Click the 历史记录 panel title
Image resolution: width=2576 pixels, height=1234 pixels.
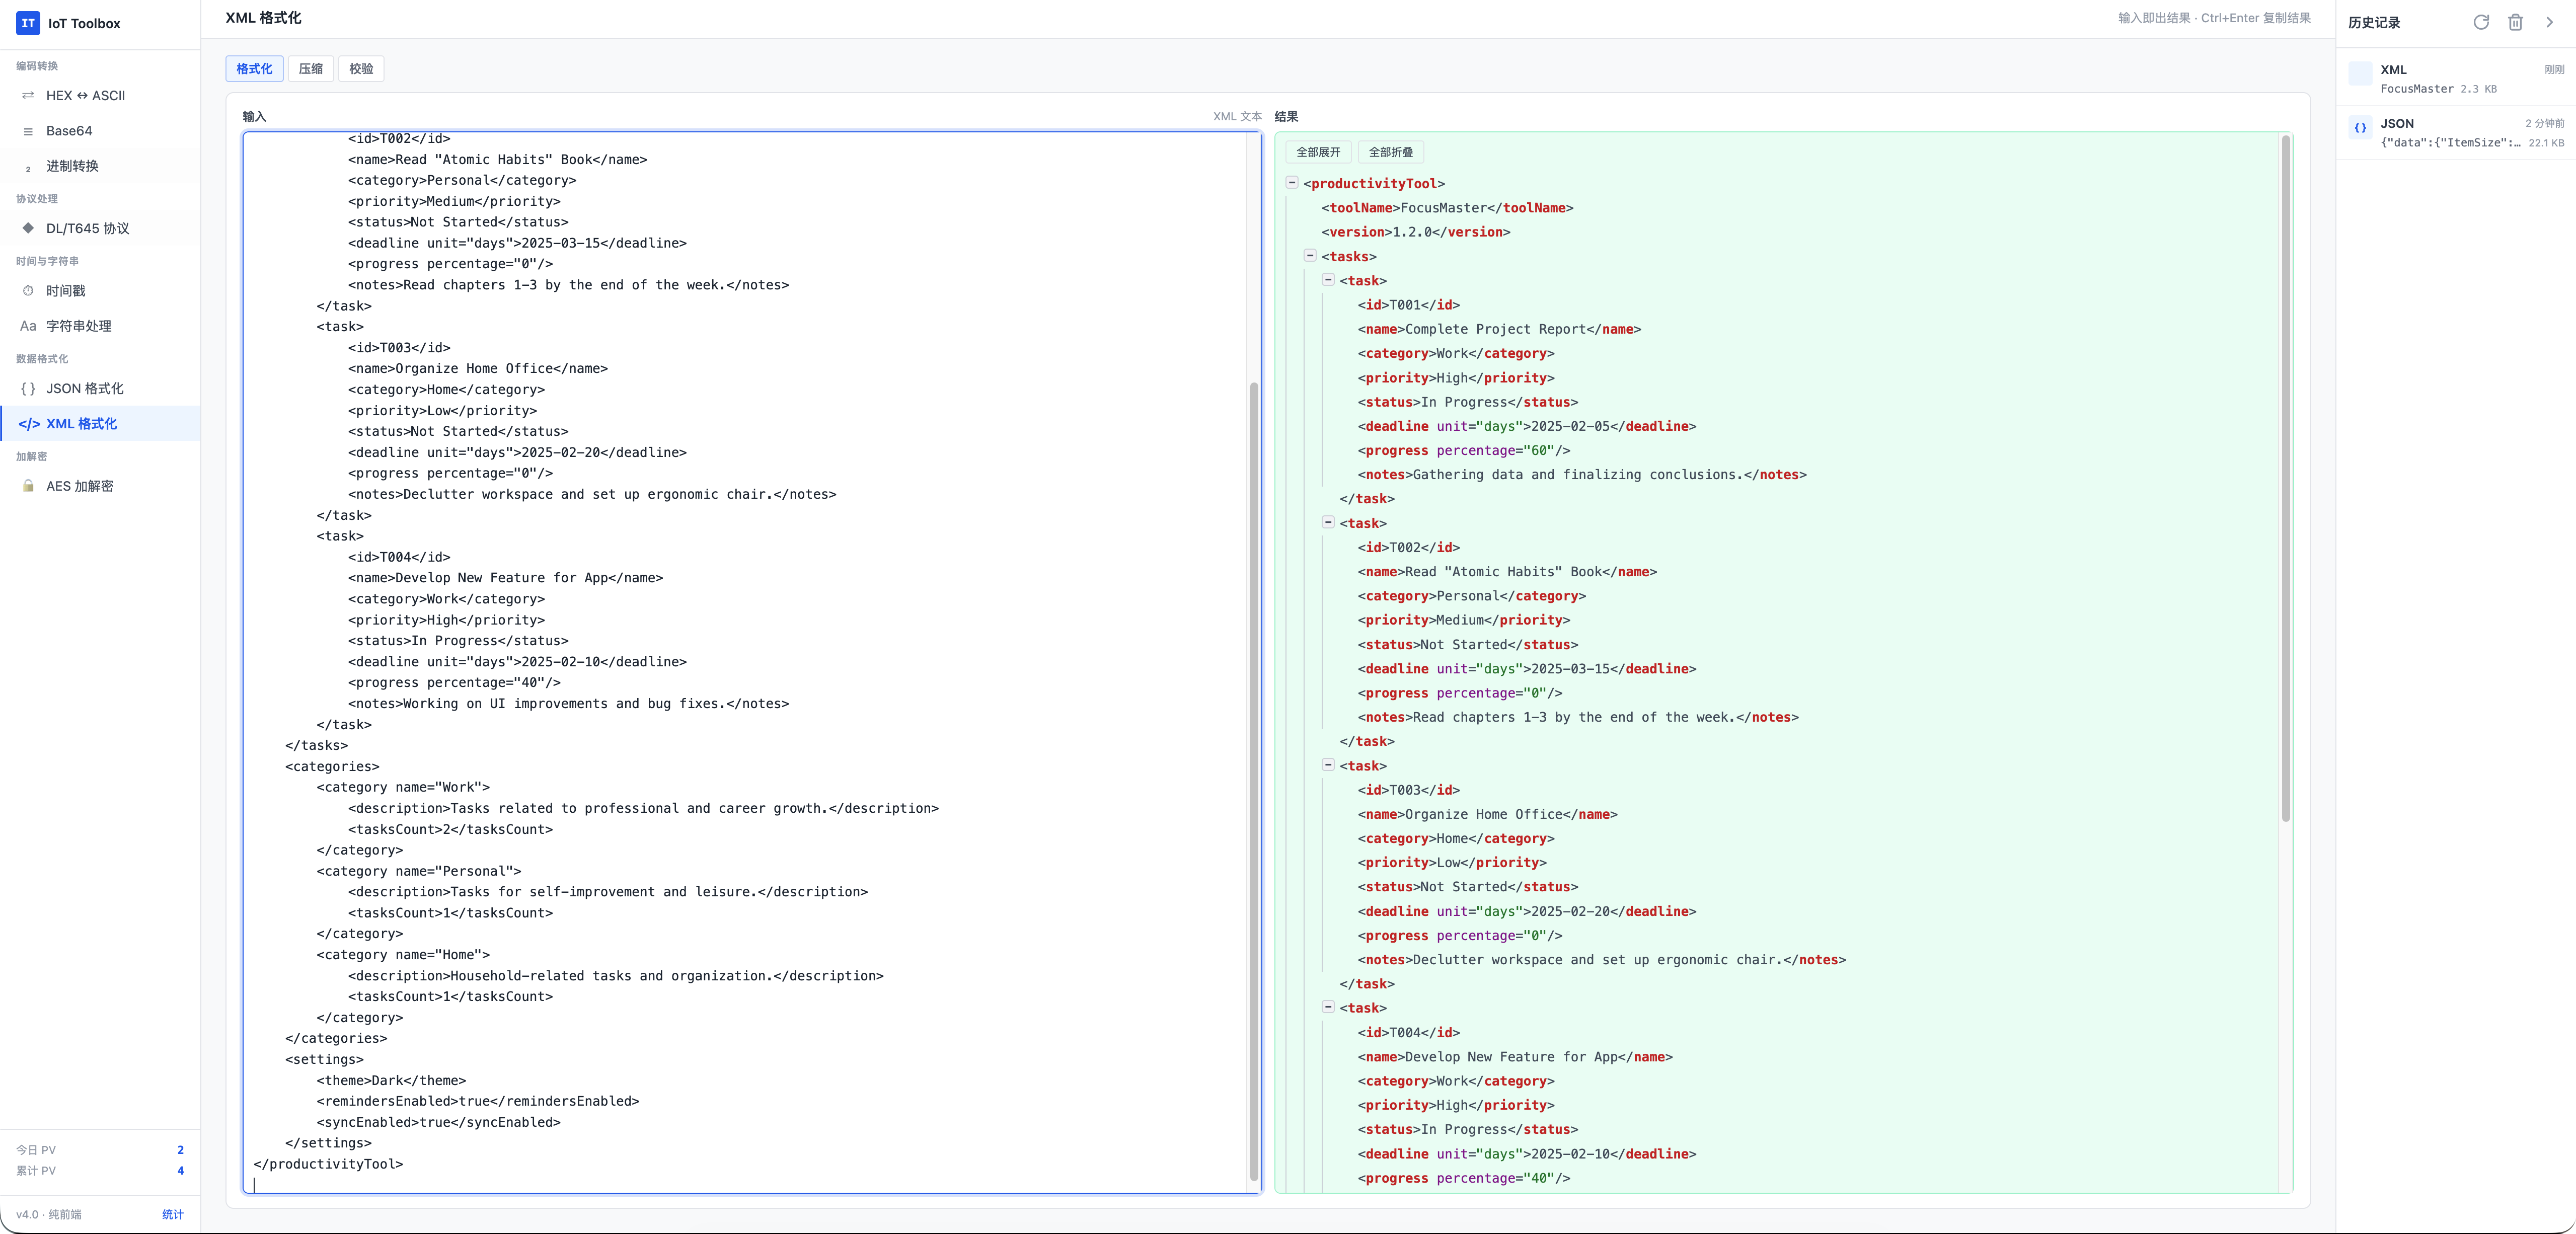point(2374,22)
